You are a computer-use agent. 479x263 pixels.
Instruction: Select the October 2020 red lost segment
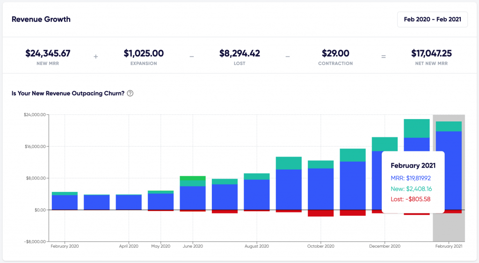321,213
